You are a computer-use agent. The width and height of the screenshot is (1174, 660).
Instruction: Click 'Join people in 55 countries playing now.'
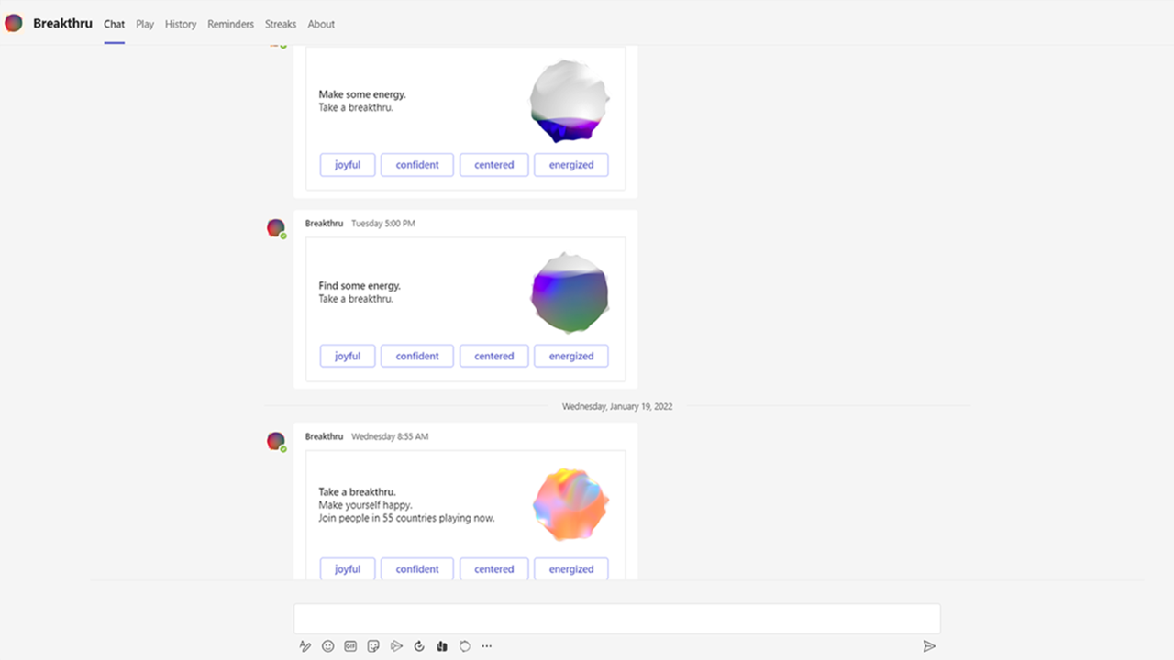tap(406, 518)
